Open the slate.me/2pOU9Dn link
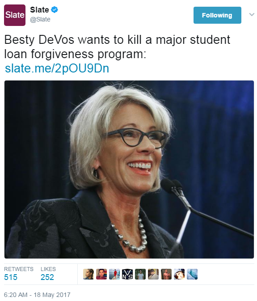The height and width of the screenshot is (301, 257). point(57,68)
